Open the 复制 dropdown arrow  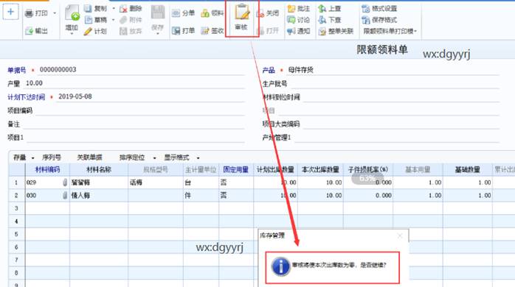pos(114,9)
